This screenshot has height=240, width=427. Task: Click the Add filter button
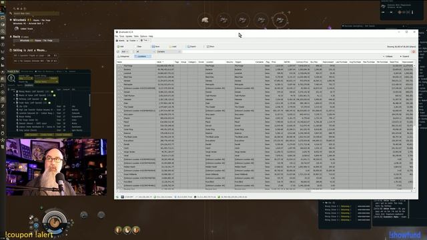(x=120, y=47)
